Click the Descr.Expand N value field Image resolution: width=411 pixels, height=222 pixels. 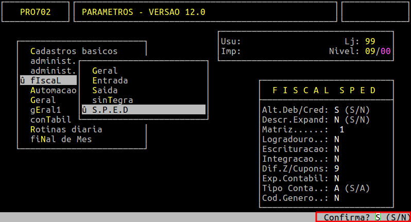[x=336, y=119]
